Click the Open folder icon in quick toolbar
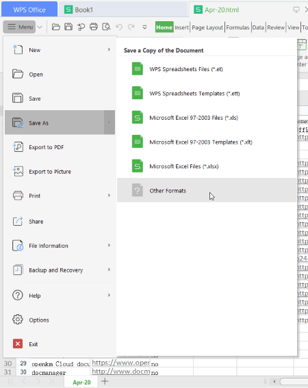The image size is (308, 388). (55, 27)
